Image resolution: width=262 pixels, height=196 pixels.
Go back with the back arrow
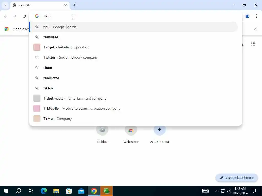tap(6, 16)
